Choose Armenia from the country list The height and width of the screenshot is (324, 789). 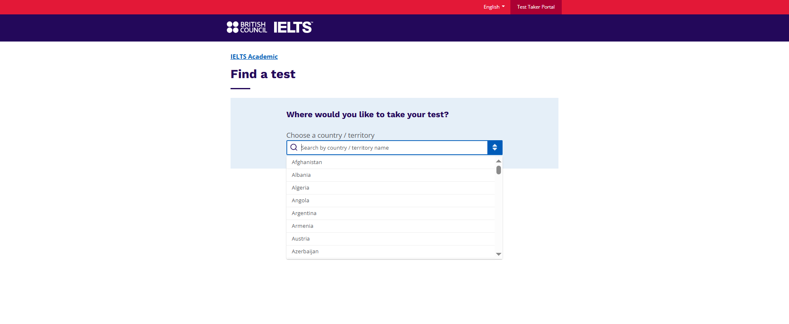coord(302,226)
